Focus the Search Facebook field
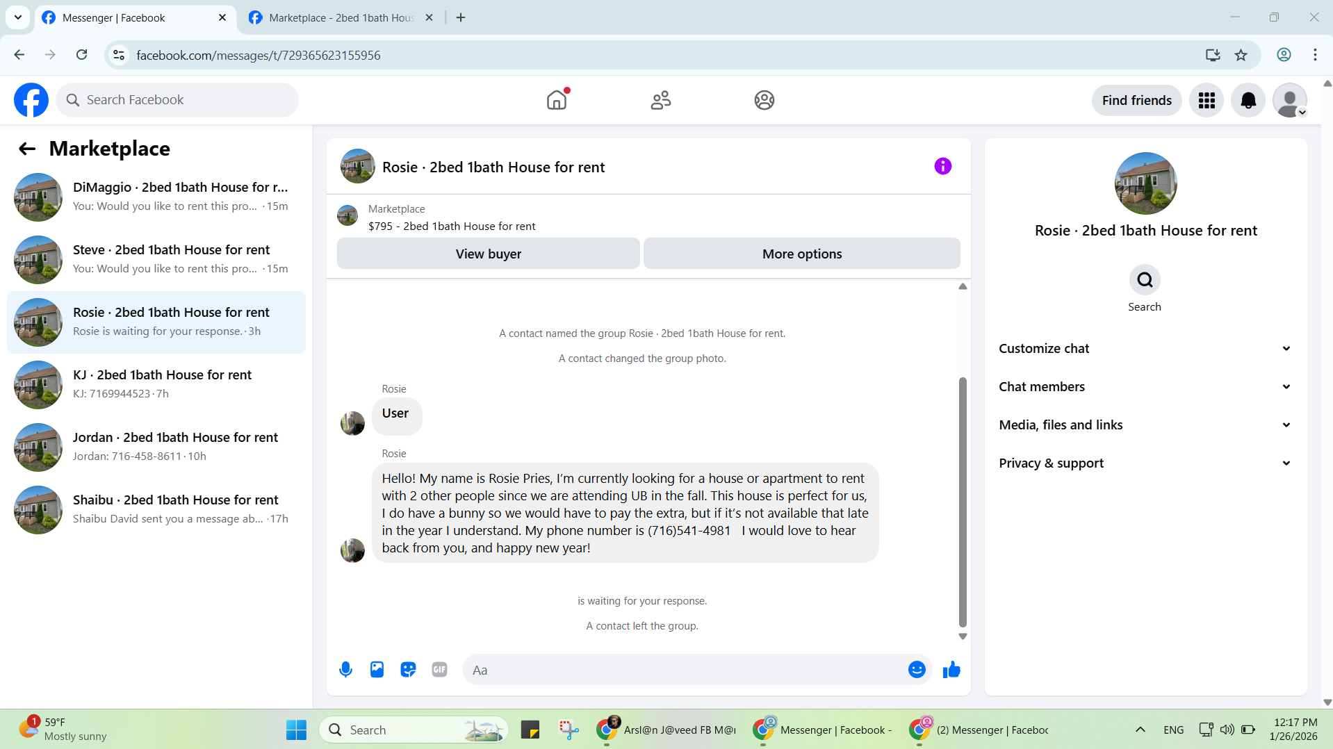This screenshot has height=749, width=1333. click(177, 100)
